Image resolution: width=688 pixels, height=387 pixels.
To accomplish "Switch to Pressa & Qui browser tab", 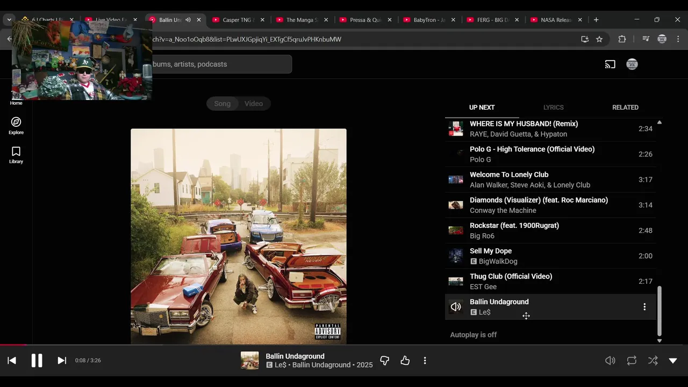I will pyautogui.click(x=365, y=20).
